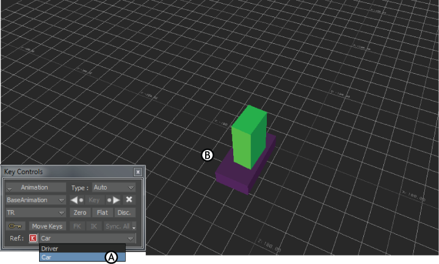Click the Key button
The width and height of the screenshot is (439, 264).
coord(95,200)
